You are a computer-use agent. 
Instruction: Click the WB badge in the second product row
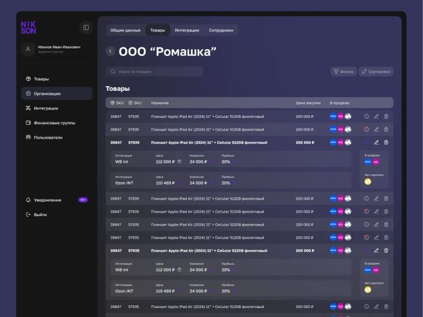(x=341, y=129)
